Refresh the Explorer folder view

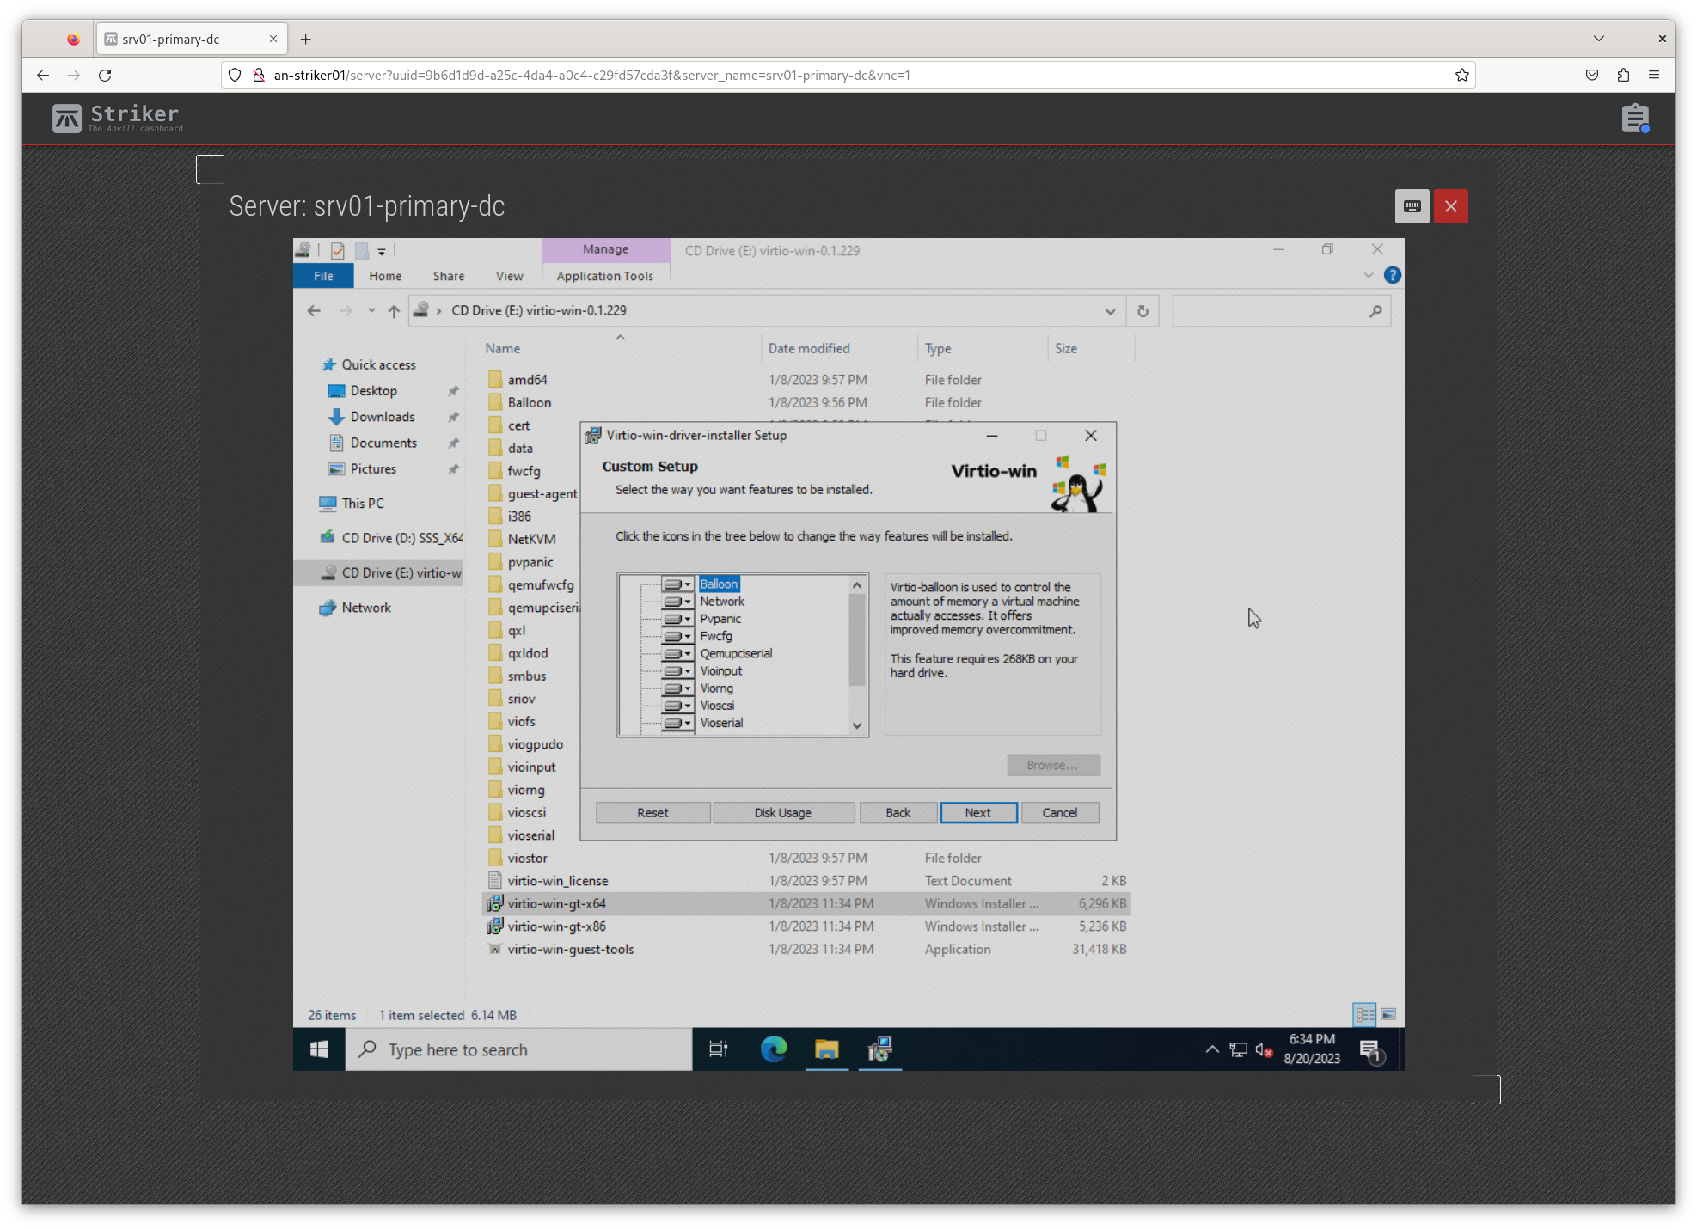coord(1143,311)
